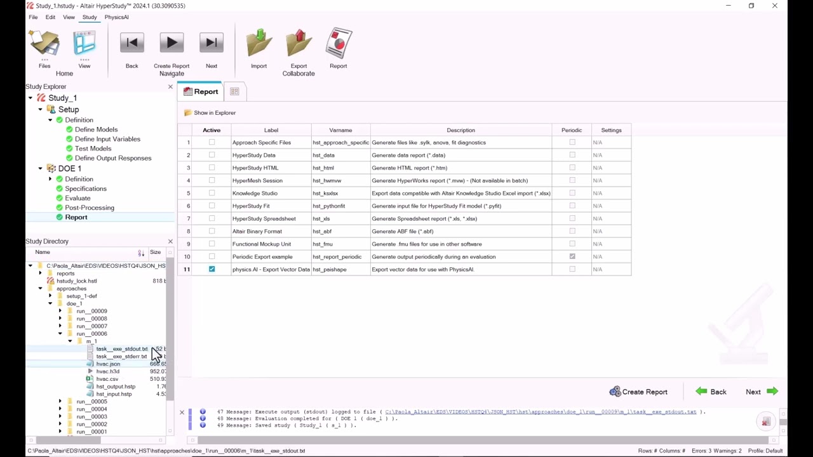Collapse the approaches folder

(x=40, y=289)
